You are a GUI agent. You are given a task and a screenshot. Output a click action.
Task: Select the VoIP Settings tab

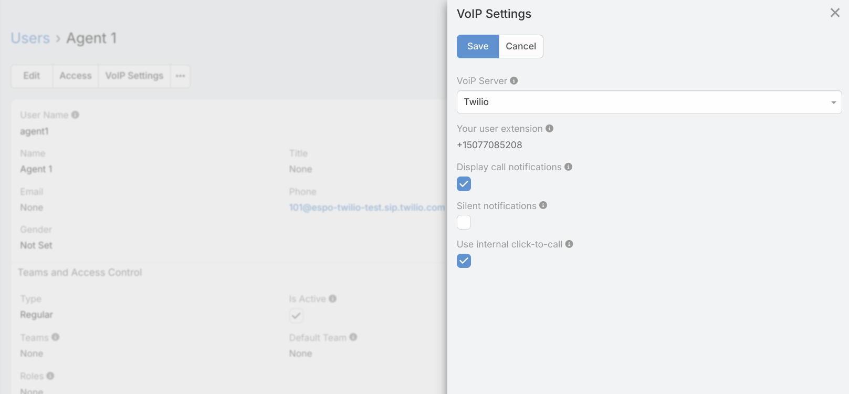click(134, 76)
